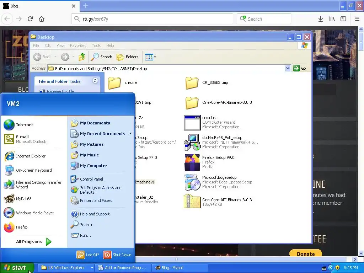Click the Windows start button
Screen dimensions: 364x273
tap(16, 268)
